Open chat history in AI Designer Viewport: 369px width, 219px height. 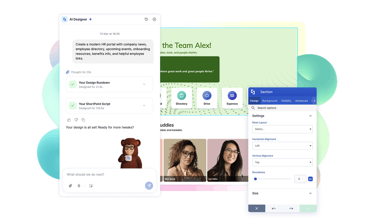[146, 19]
